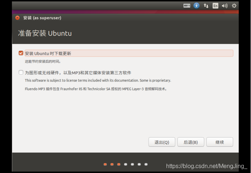Click the 退出(Q) button

click(162, 142)
